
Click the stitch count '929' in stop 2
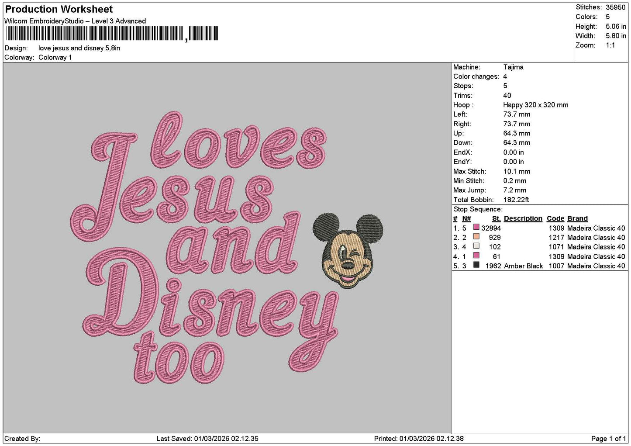pos(495,238)
